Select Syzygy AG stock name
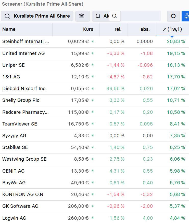 tap(14, 135)
